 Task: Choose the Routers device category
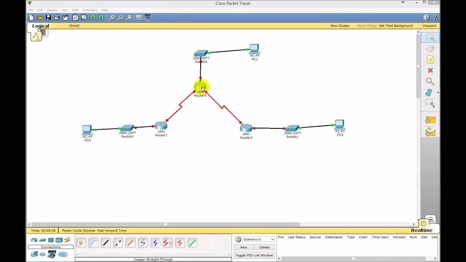(34, 240)
